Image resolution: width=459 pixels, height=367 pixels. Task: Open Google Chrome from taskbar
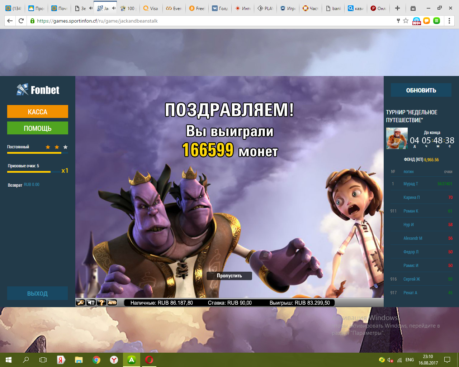point(96,360)
